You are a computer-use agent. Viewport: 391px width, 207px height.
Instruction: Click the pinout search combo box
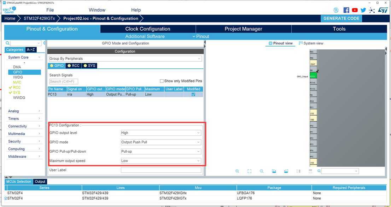pyautogui.click(x=340, y=171)
